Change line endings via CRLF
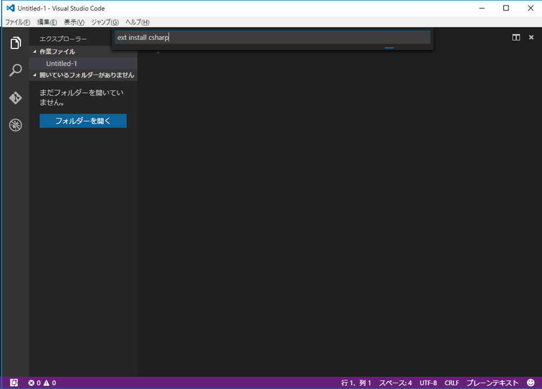This screenshot has height=389, width=542. (452, 383)
